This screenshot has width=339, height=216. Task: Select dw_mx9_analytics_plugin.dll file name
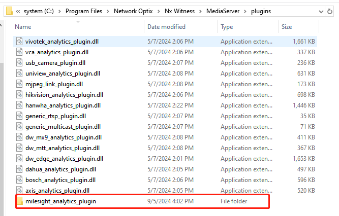(64, 137)
